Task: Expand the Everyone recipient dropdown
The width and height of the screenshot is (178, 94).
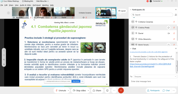Action: [155, 77]
